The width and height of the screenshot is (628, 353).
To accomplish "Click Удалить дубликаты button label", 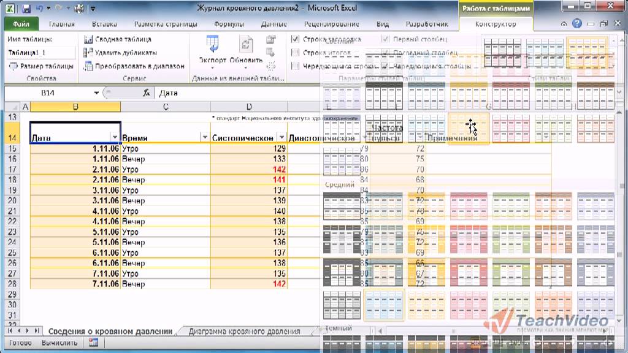I will tap(126, 53).
